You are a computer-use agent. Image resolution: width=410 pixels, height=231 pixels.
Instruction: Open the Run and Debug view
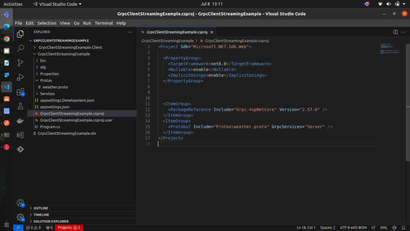(20, 77)
